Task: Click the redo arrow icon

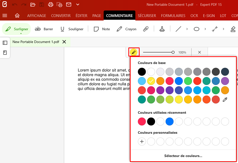Action: pos(24,4)
